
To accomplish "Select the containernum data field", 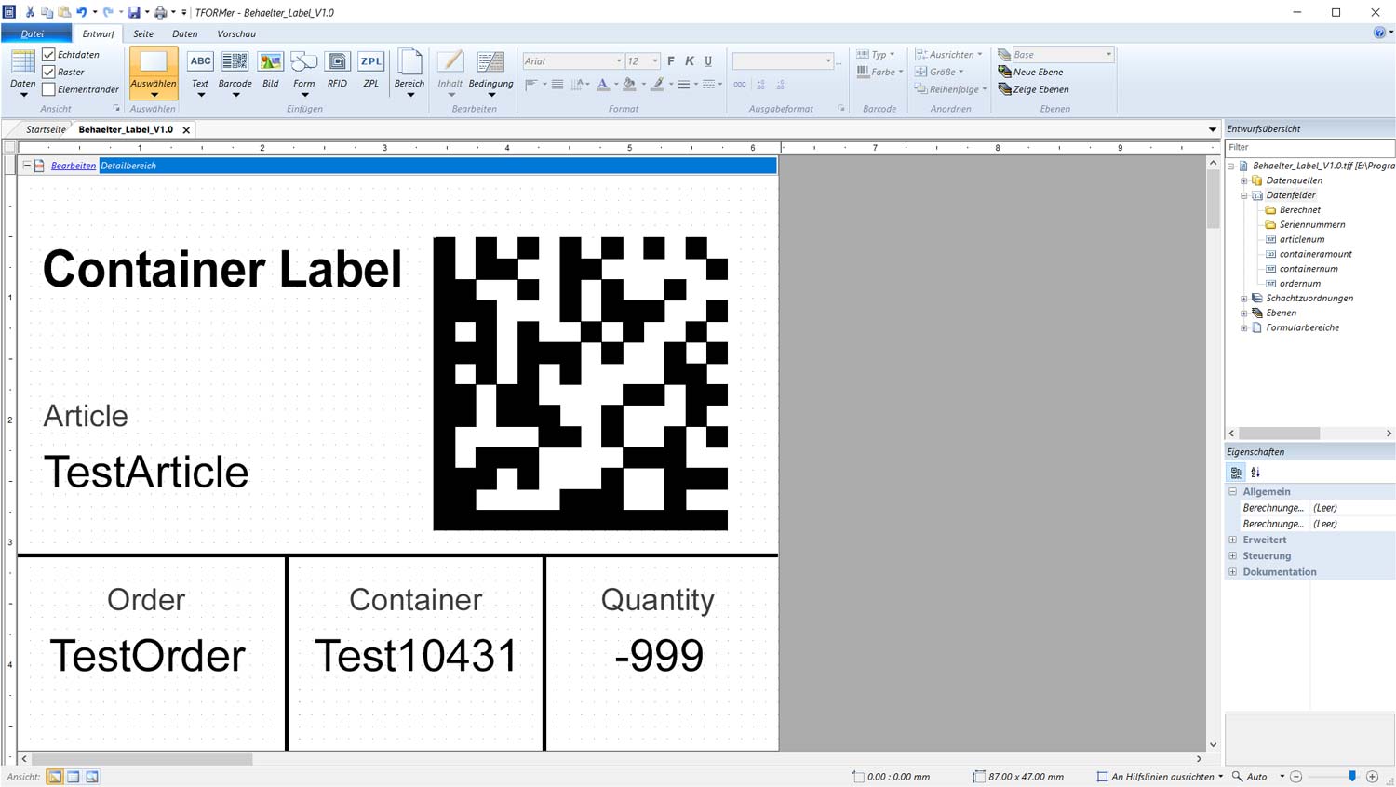I will tap(1308, 269).
